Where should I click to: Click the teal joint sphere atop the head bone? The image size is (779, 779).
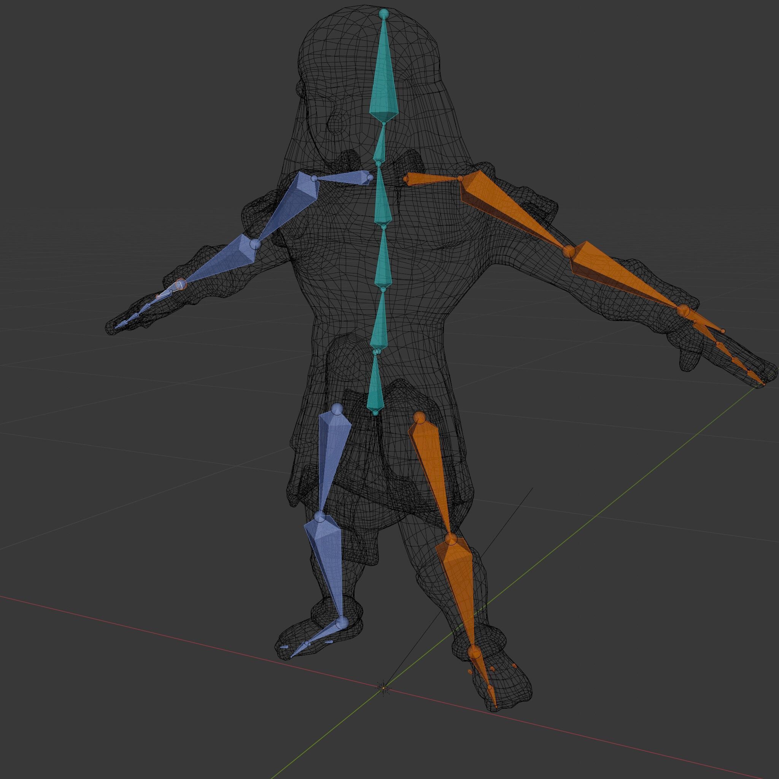point(383,13)
